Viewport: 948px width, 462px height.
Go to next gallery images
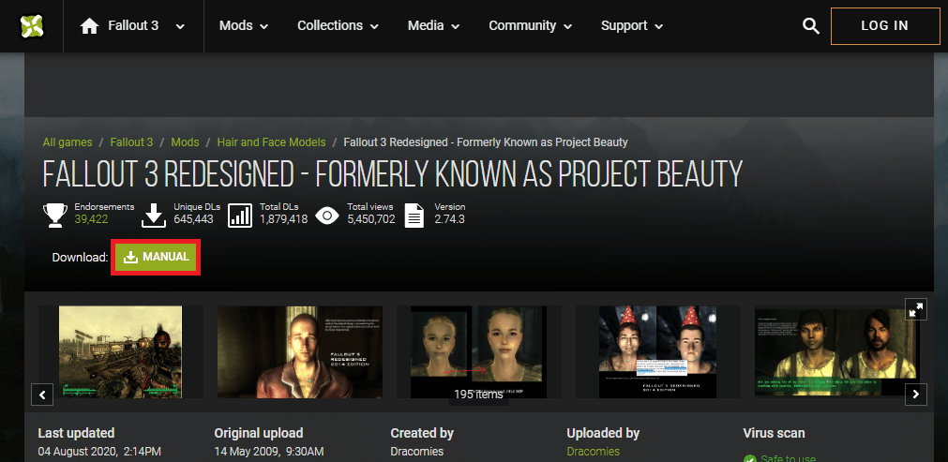point(916,395)
